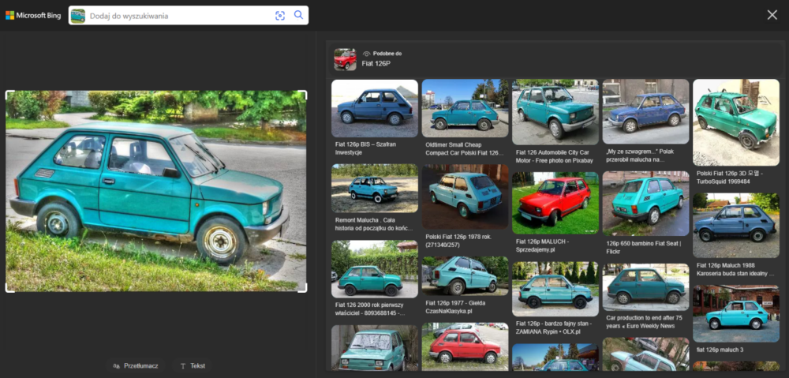Close the image search overlay
This screenshot has width=789, height=378.
pyautogui.click(x=772, y=15)
